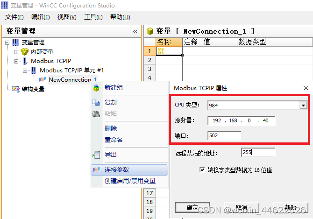Click the yellow cube icon beside 变量 header

tap(149, 31)
